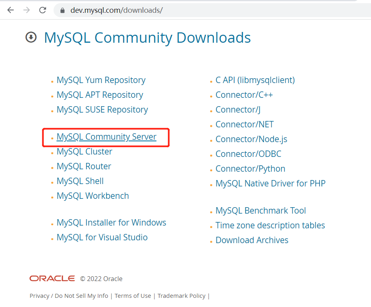Viewport: 371px width, 307px height.
Task: Open the MySQL Shell link
Action: tap(80, 181)
